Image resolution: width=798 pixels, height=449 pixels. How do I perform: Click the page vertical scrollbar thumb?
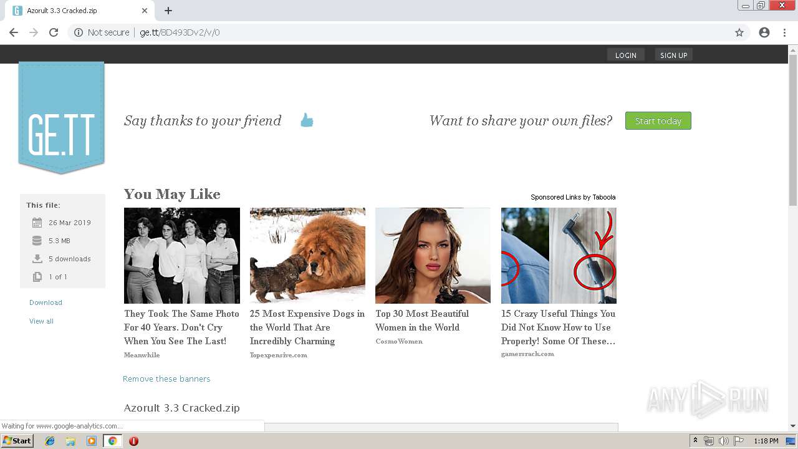pyautogui.click(x=793, y=130)
